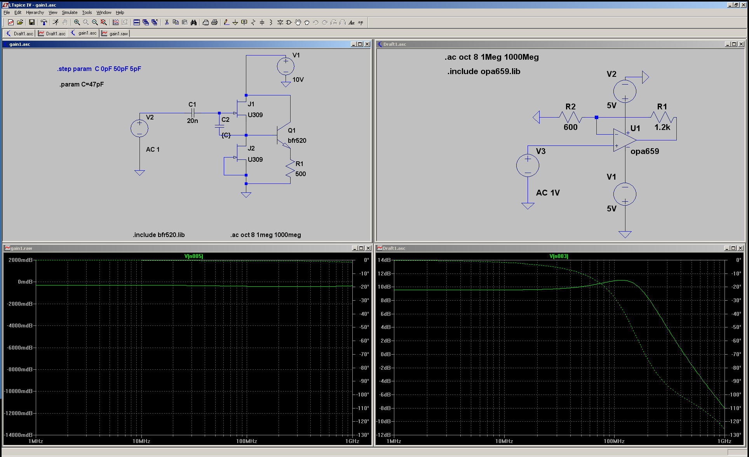749x457 pixels.
Task: Add SPICE directive .op icon
Action: click(361, 23)
